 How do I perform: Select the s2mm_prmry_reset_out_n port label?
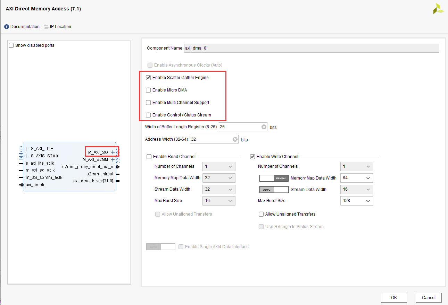[x=88, y=167]
